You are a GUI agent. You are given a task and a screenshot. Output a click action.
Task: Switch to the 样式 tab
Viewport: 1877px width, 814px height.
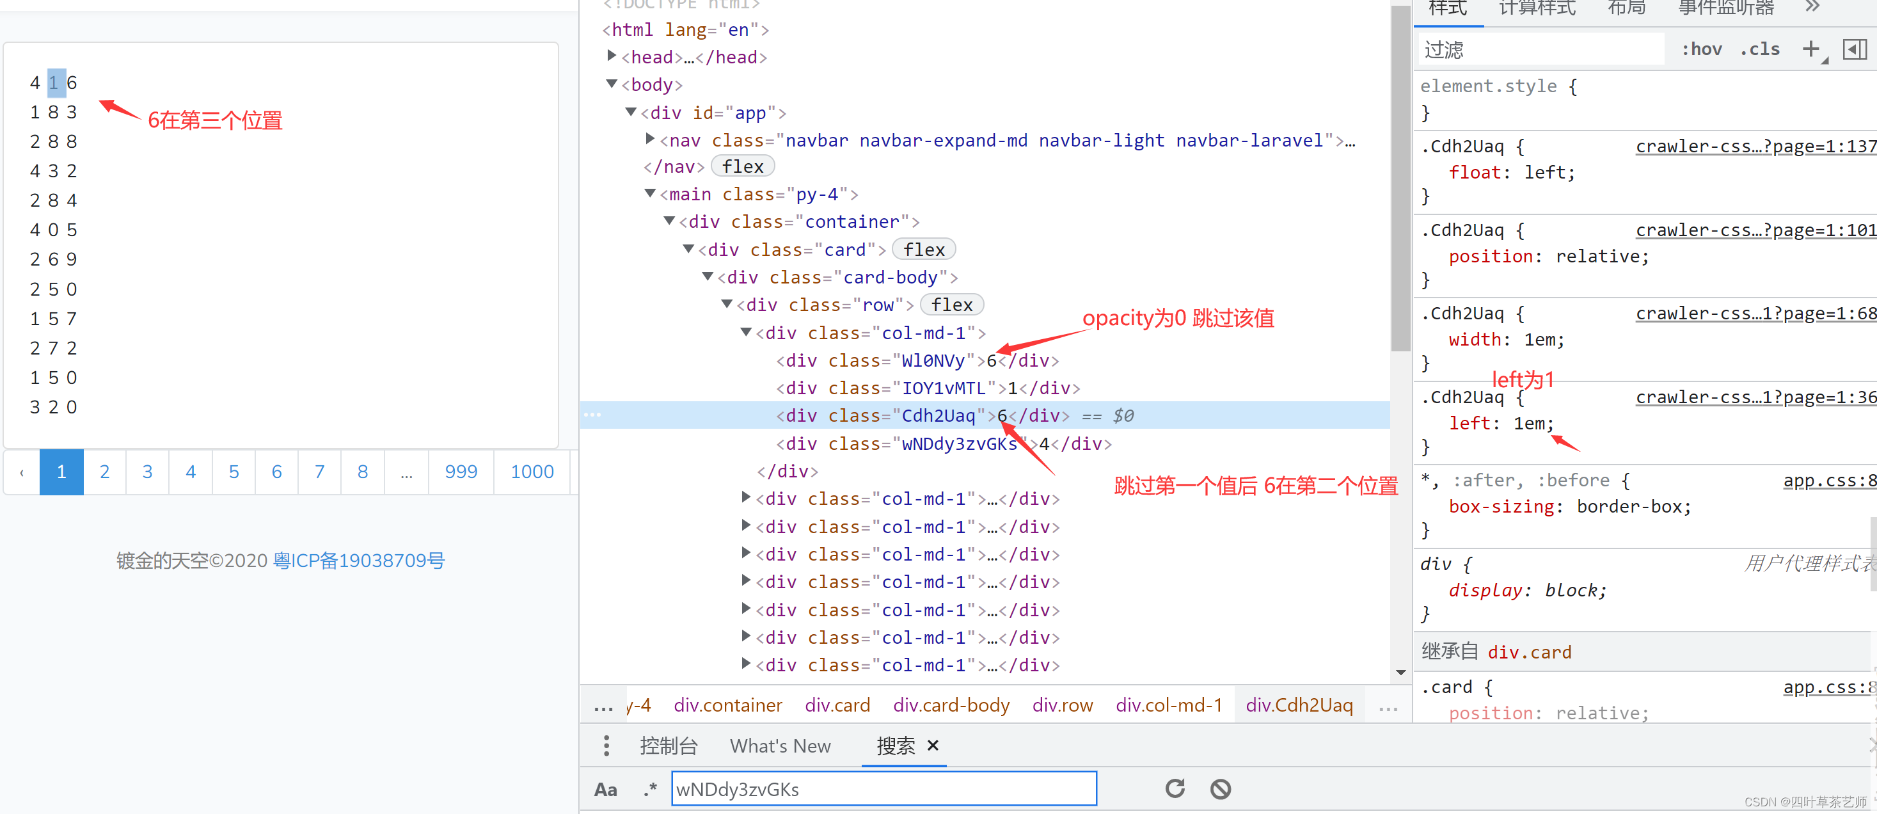coord(1447,8)
